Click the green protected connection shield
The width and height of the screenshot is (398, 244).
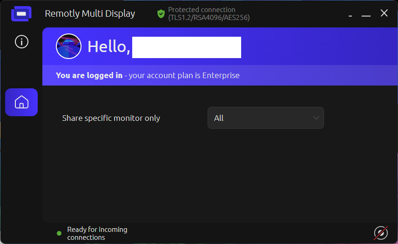[161, 13]
